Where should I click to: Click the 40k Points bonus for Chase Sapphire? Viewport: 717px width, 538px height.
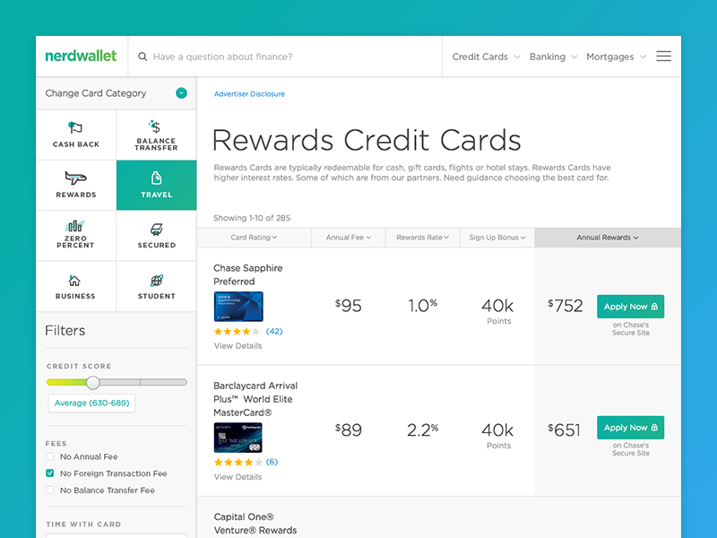497,311
